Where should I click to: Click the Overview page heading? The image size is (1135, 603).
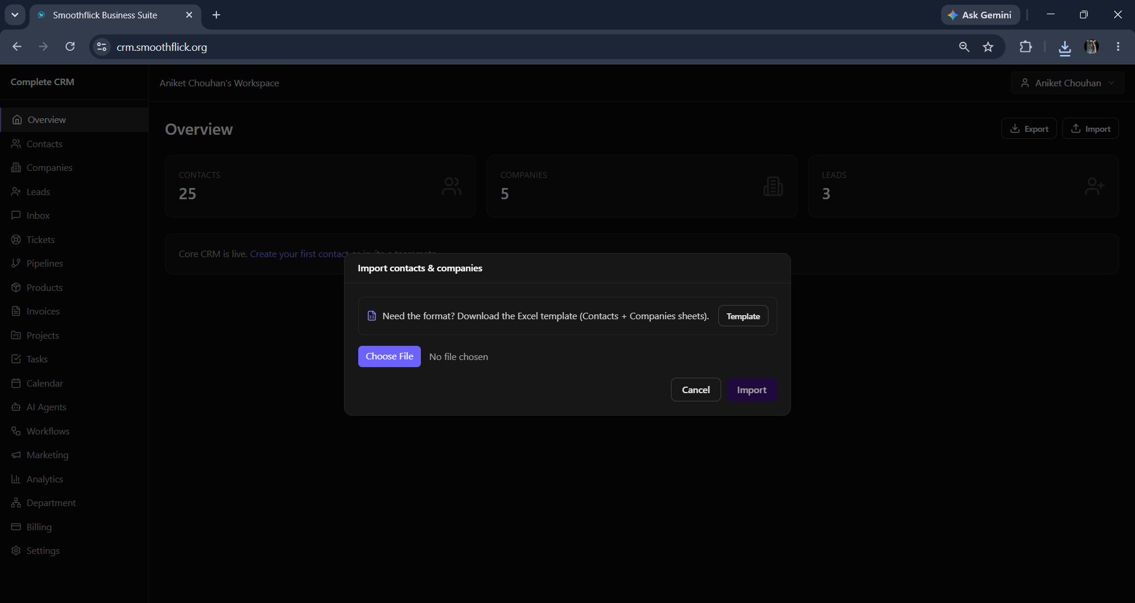[199, 129]
